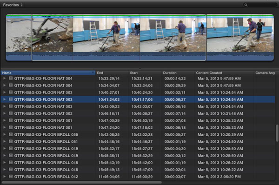
Task: Expand the FLOOR NAT 002 clip
Action: 5,113
